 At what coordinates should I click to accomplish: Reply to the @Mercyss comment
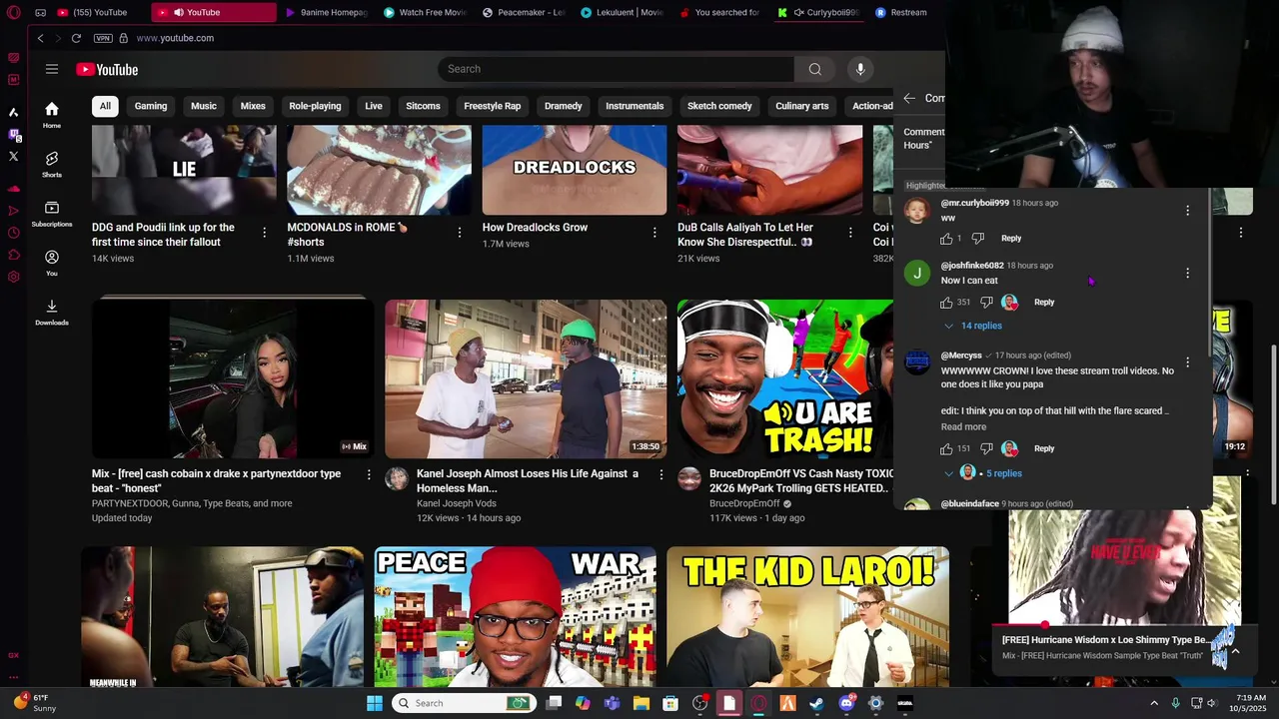click(1044, 448)
